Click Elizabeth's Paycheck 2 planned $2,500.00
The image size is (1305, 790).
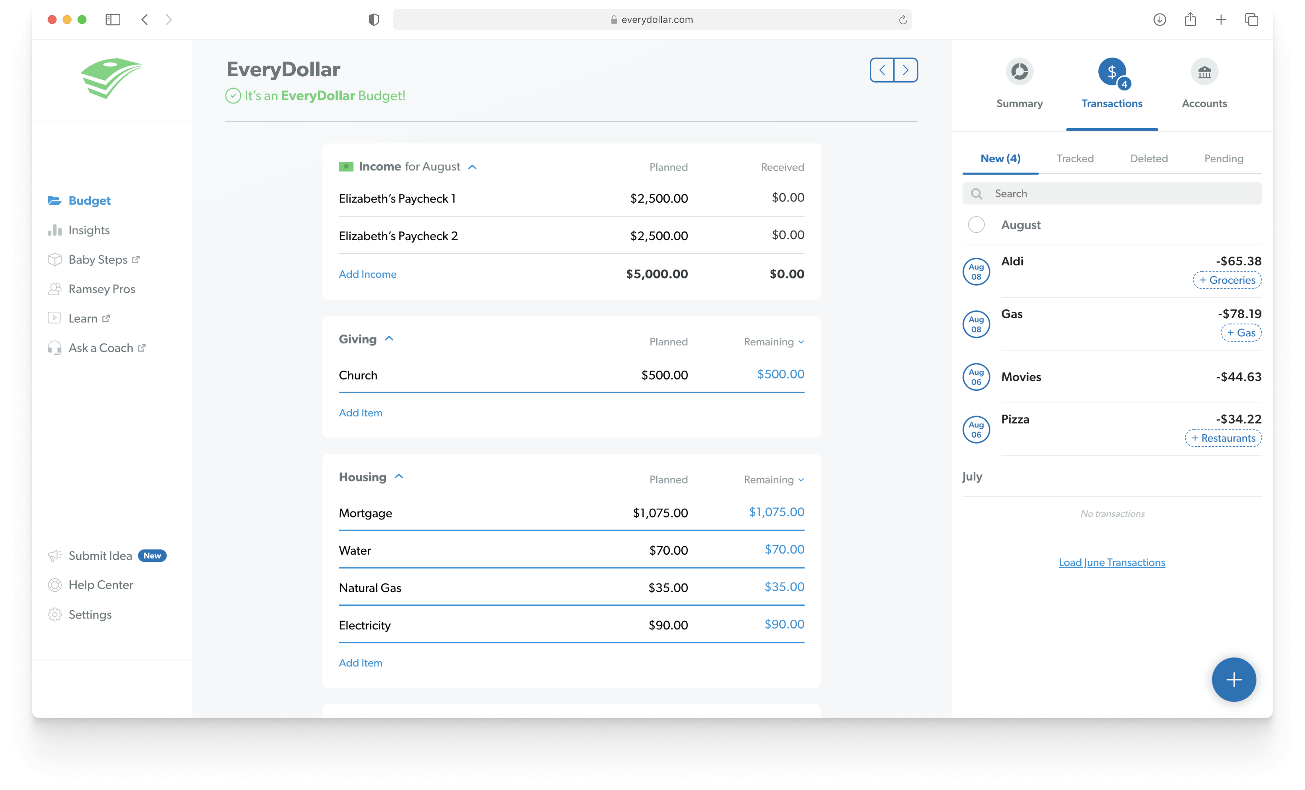[x=659, y=236]
